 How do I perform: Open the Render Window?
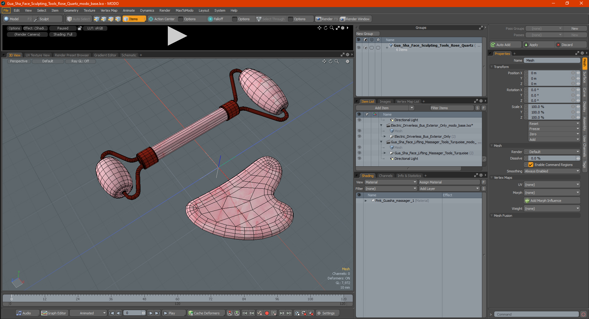[x=355, y=19]
